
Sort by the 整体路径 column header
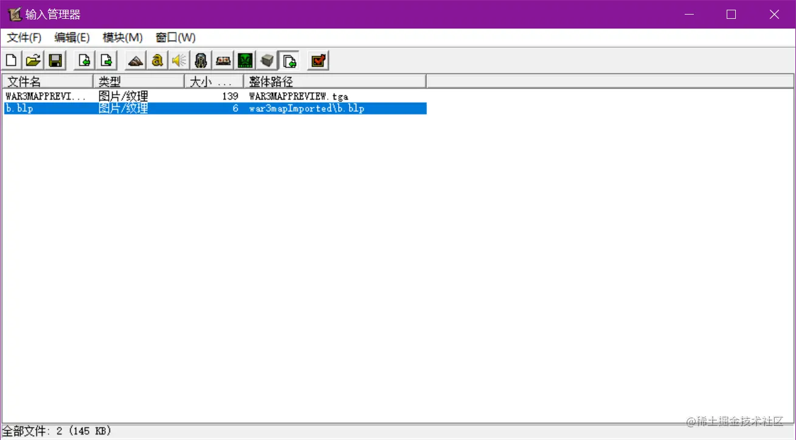tap(335, 81)
